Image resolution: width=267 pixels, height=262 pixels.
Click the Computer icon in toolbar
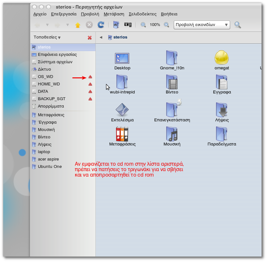point(128,25)
